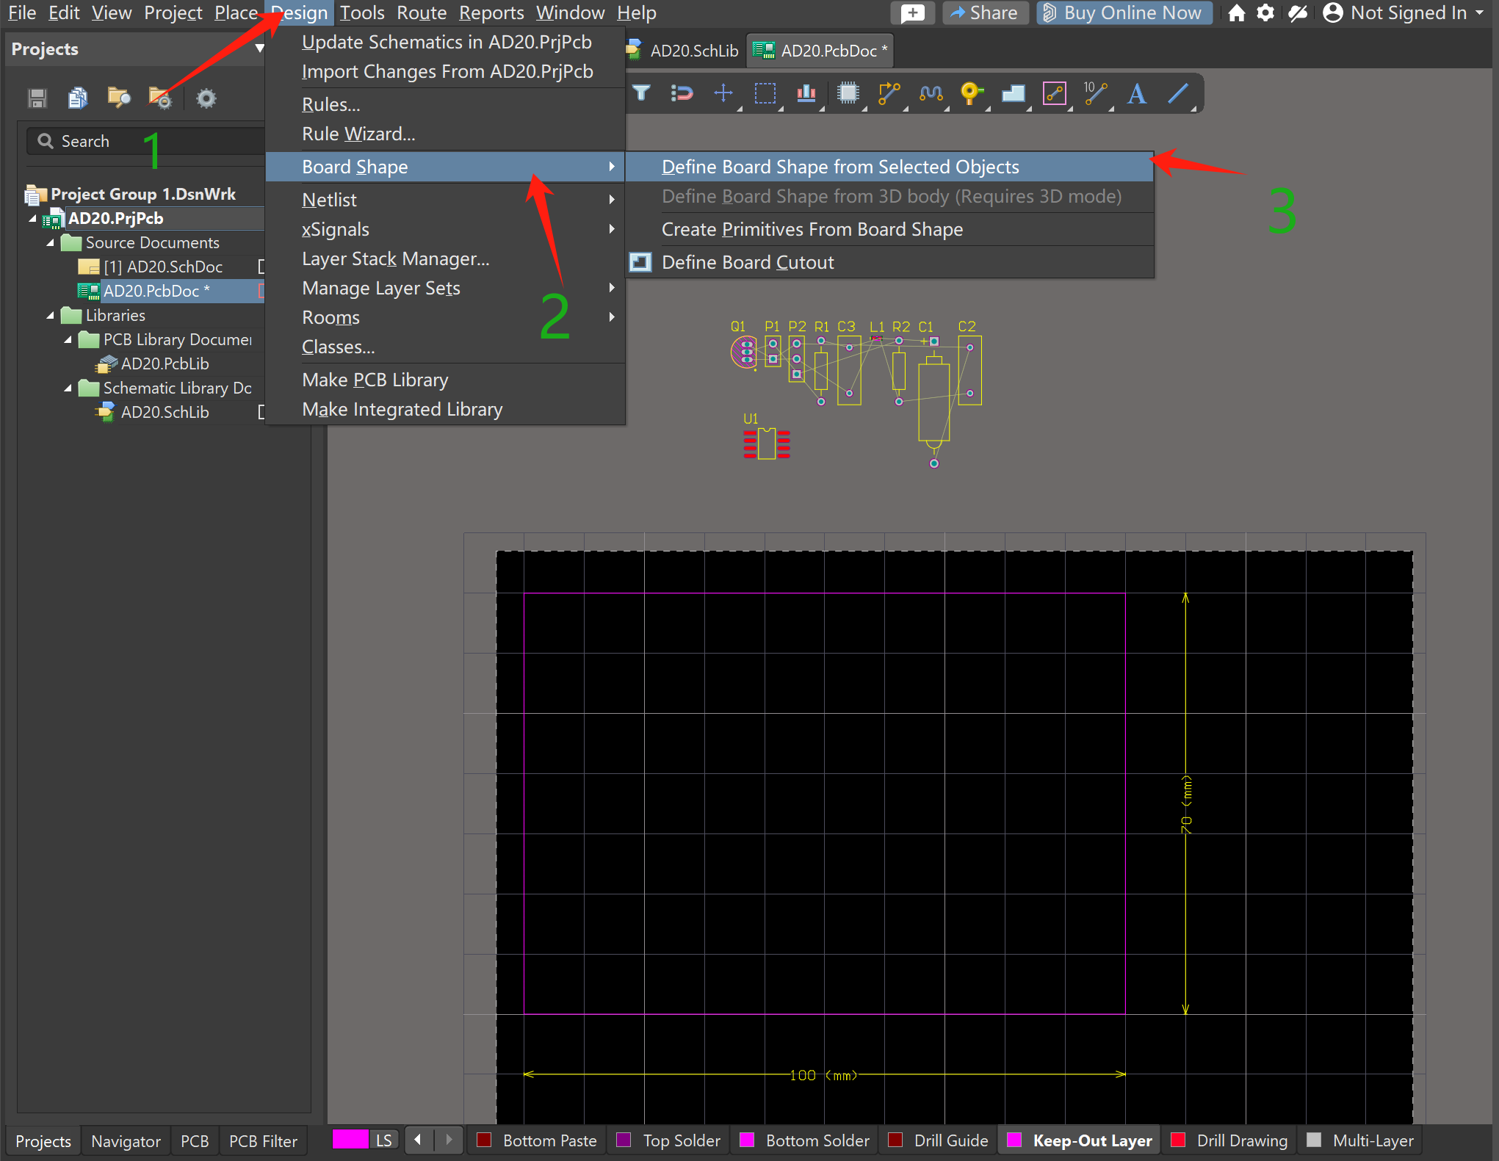Screen dimensions: 1499x1161
Task: Click the Buy Online Now button
Action: [x=1124, y=12]
